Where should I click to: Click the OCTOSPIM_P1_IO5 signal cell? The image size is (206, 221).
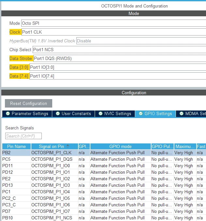click(55, 198)
